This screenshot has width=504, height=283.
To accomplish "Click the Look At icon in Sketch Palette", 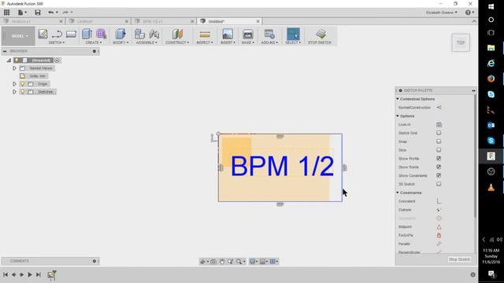I will (439, 124).
